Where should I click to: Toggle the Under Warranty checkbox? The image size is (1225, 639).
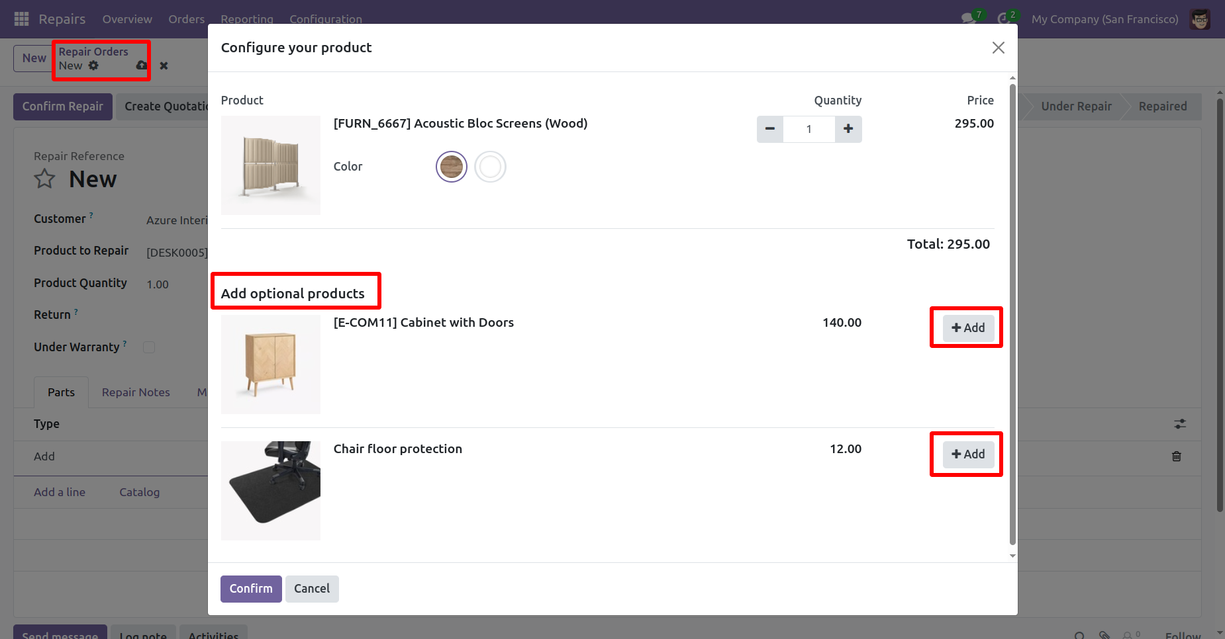point(149,347)
